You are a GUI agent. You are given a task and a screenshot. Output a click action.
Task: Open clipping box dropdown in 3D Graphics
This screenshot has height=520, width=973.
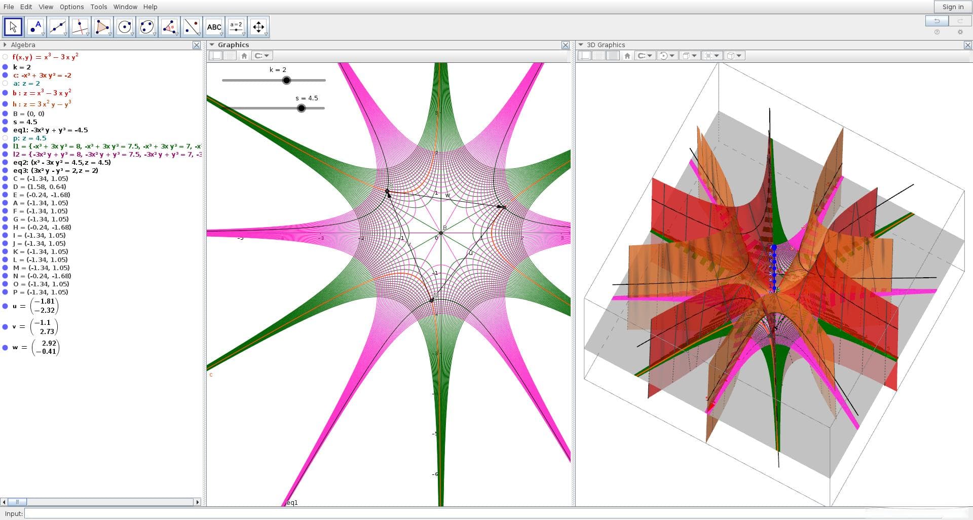[x=712, y=56]
